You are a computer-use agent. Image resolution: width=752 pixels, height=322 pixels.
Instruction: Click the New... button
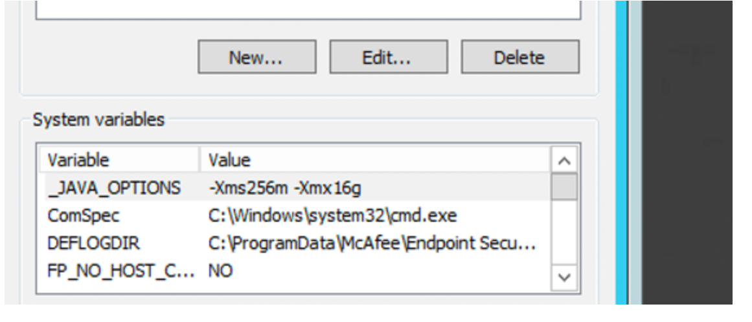click(x=256, y=58)
